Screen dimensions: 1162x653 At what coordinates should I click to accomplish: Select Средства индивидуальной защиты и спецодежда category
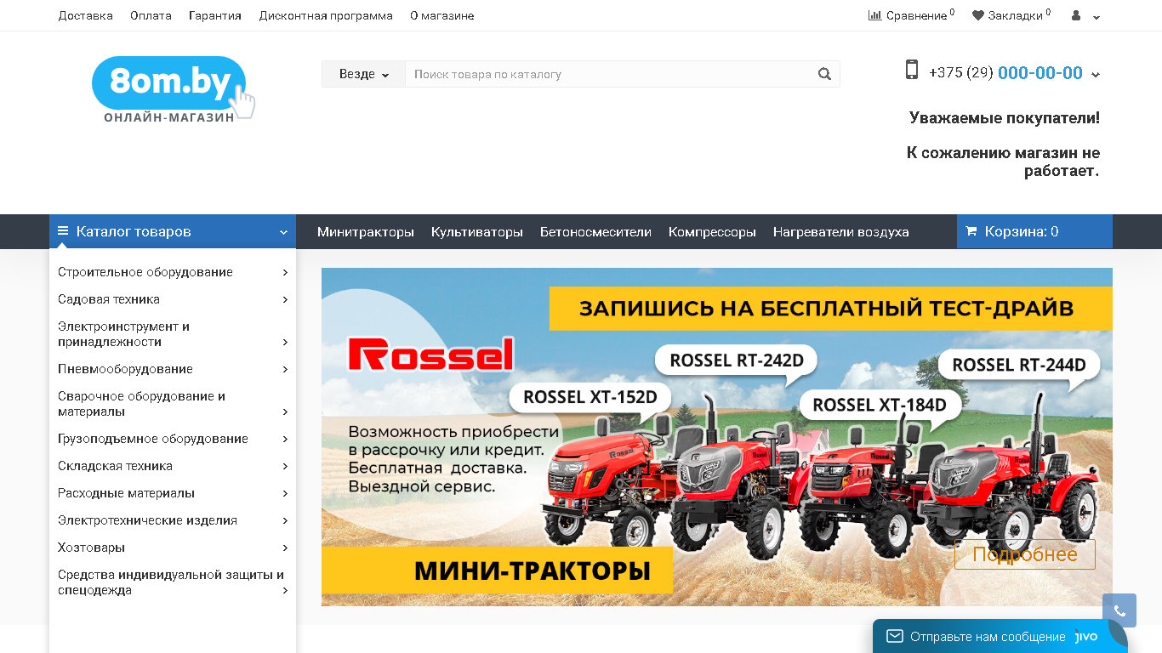(x=171, y=582)
